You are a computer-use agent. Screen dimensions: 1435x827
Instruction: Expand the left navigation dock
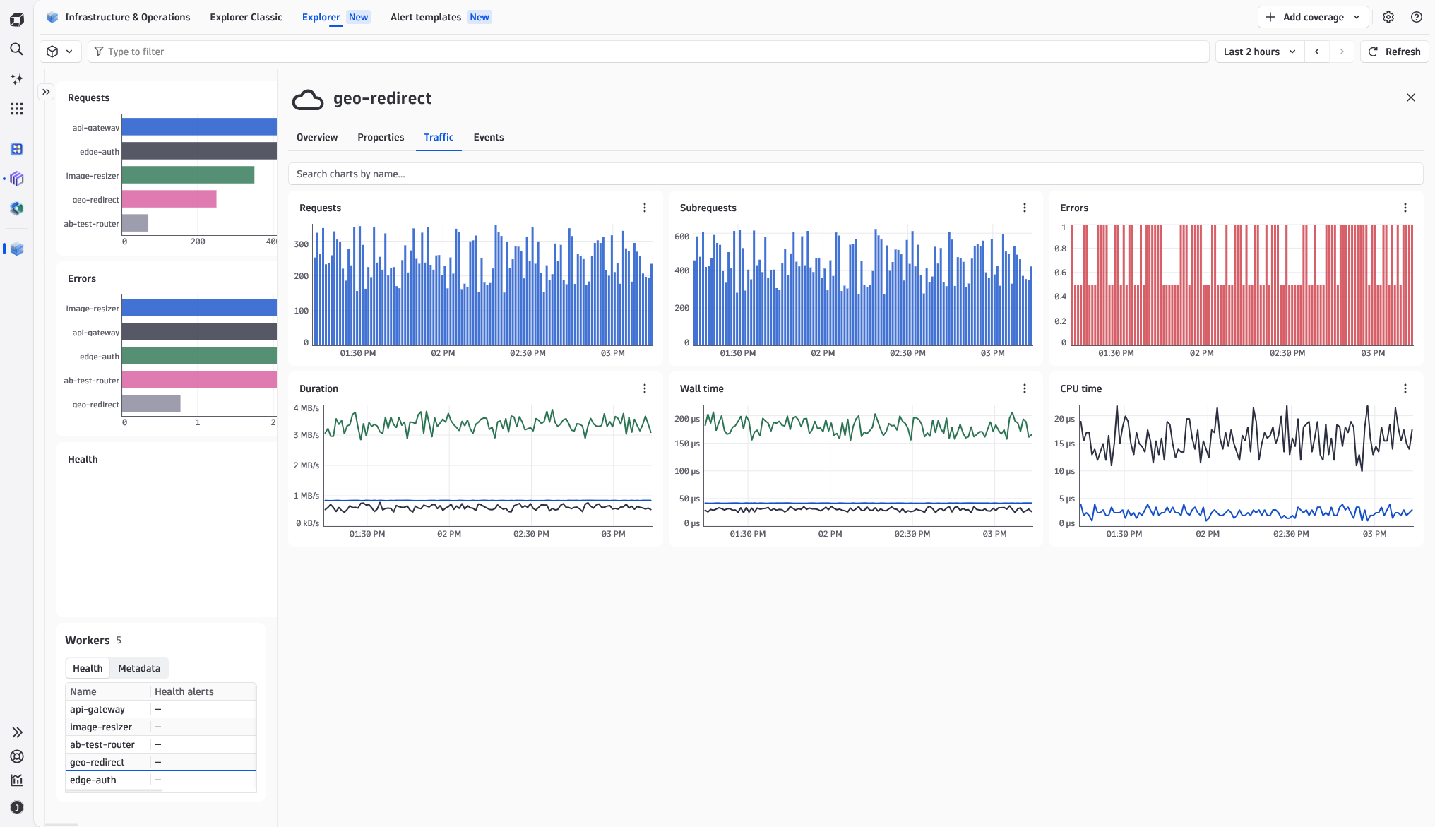(17, 732)
